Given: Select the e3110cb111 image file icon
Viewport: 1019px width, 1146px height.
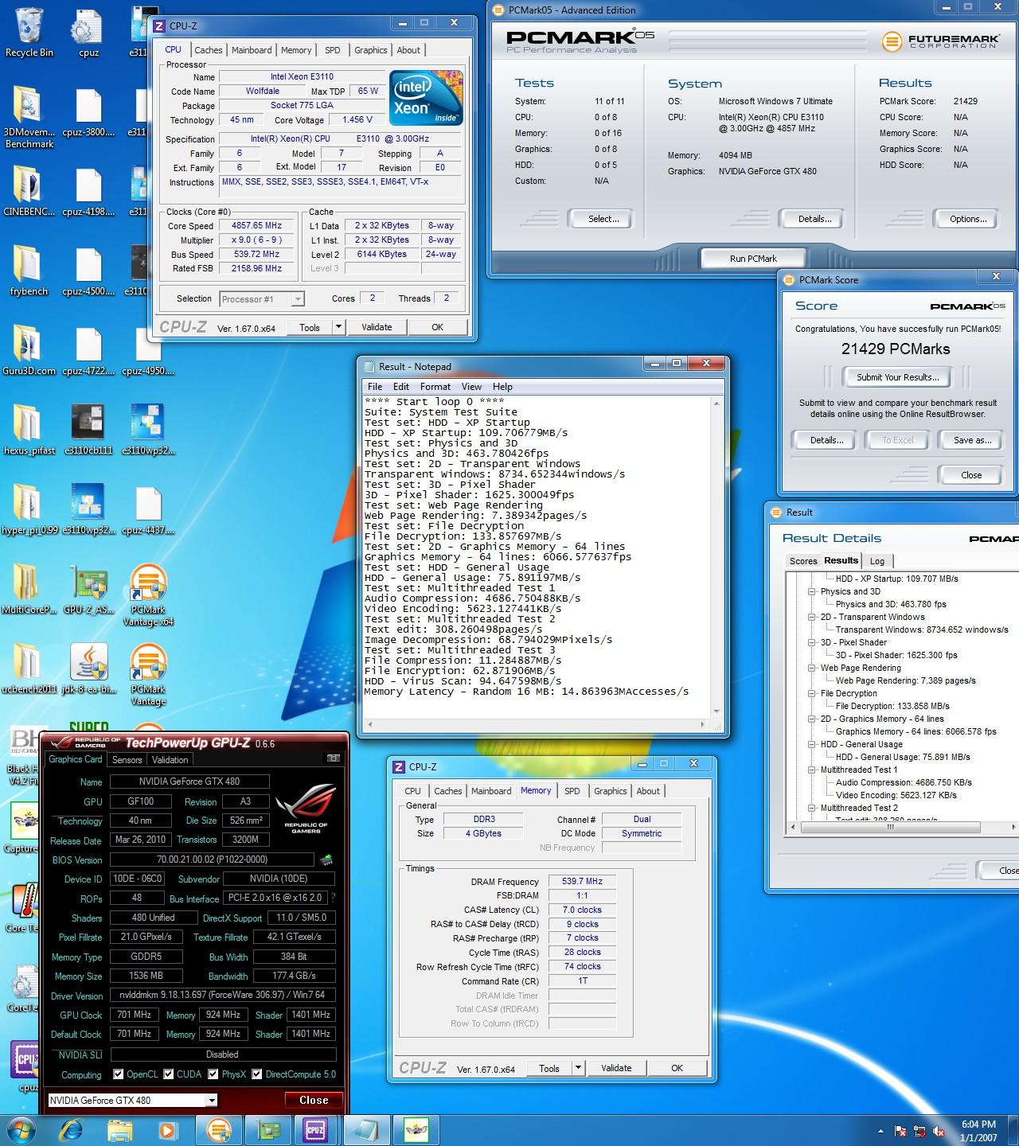Looking at the screenshot, I should coord(88,430).
